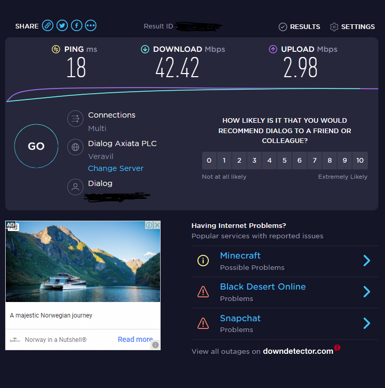Click the Multi connections label

(97, 128)
